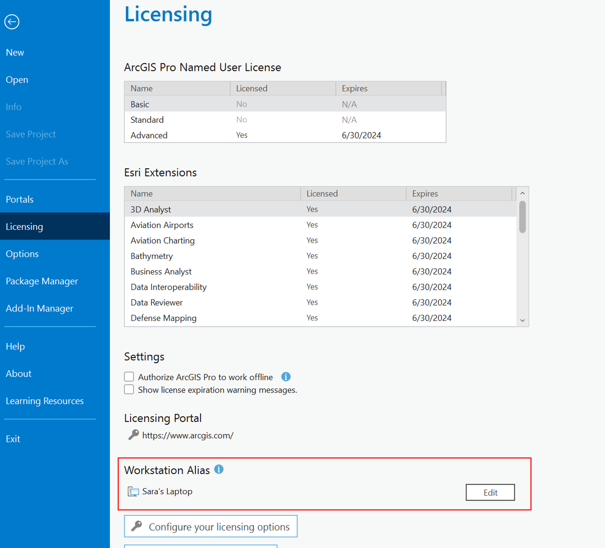Click Name header in Esri Extensions table

(212, 194)
